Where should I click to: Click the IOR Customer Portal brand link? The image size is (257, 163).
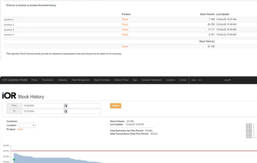(x=15, y=80)
